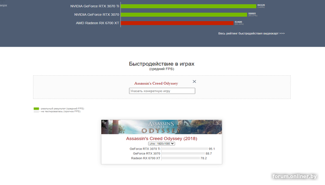
Task: Open the ultra - 1920x1080 settings dropdown
Action: tap(161, 144)
